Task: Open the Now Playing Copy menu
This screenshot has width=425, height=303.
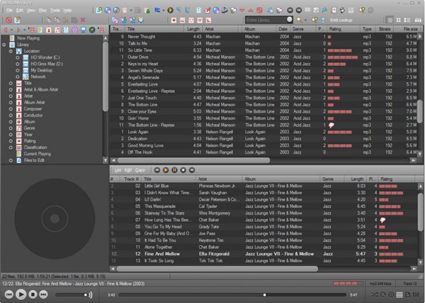Action: (x=140, y=170)
